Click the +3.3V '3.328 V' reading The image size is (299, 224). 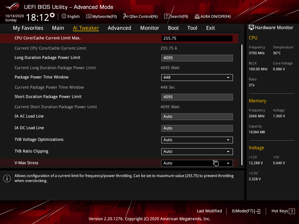(255, 179)
